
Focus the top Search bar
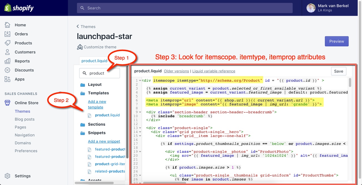(185, 8)
